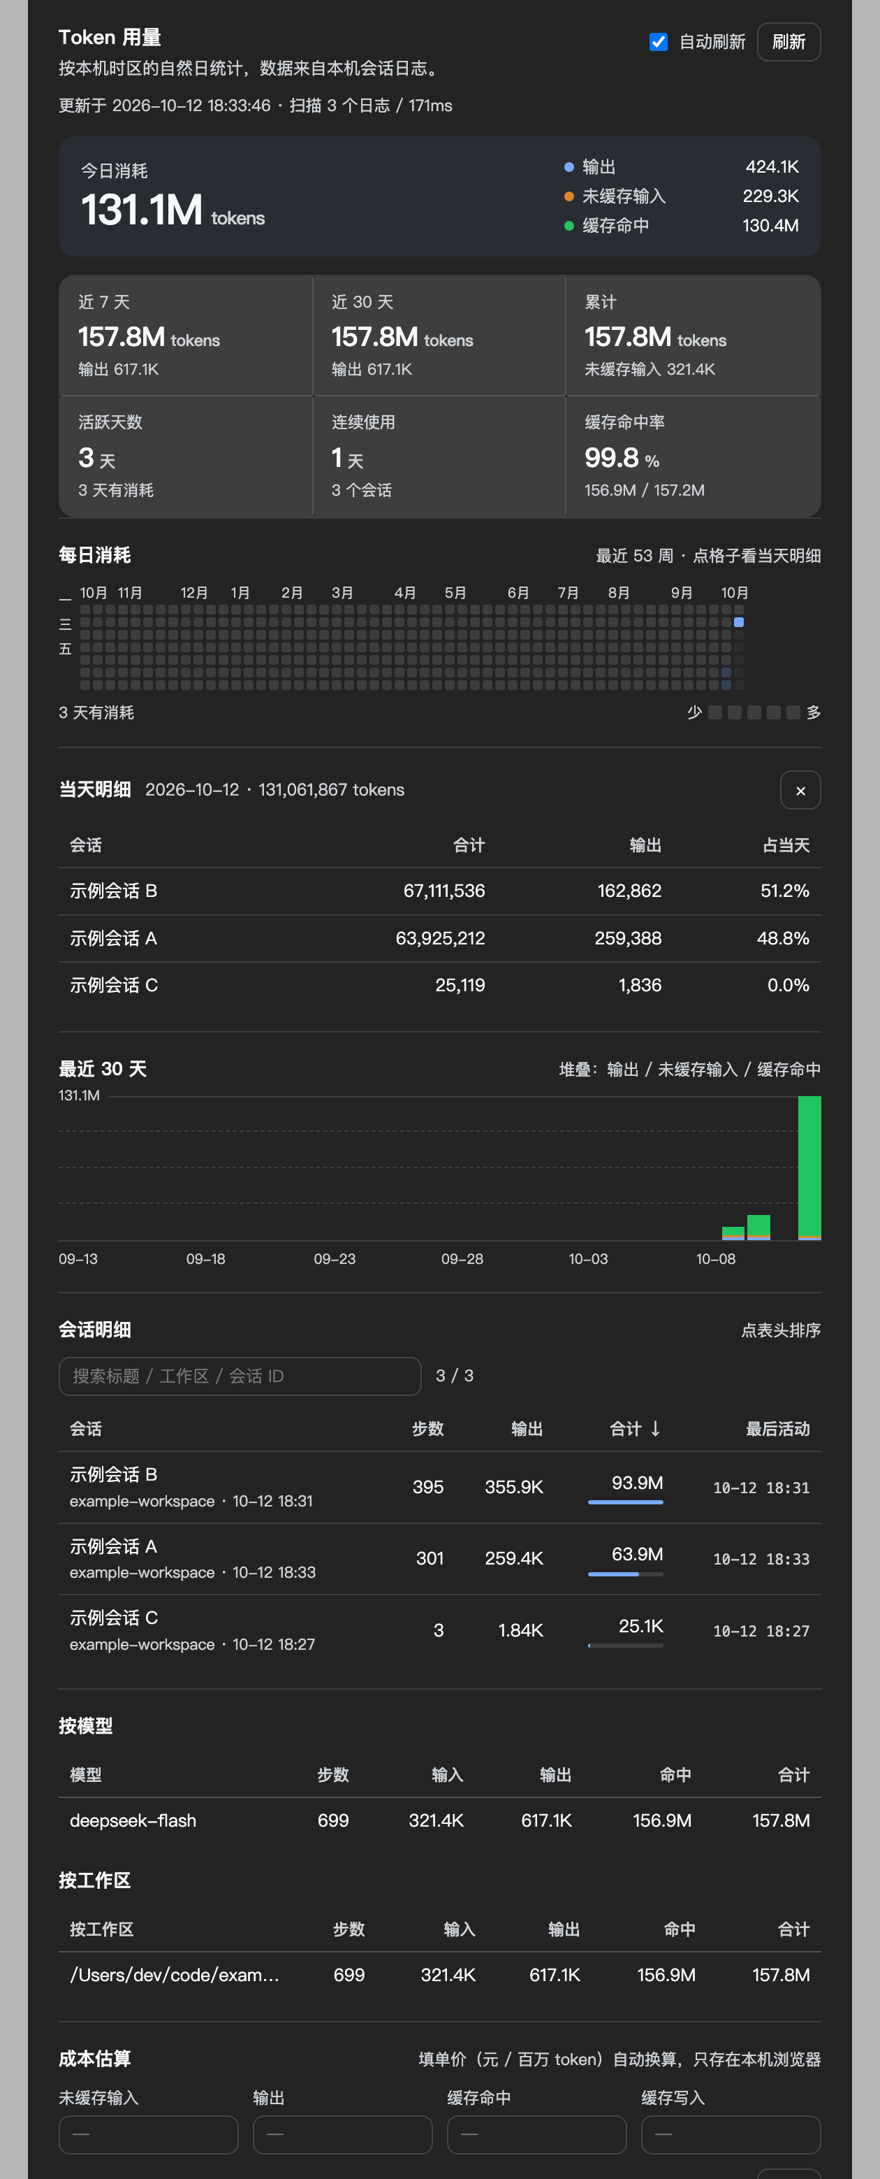Click the 缓存命中率 99.8 % card

tap(694, 456)
